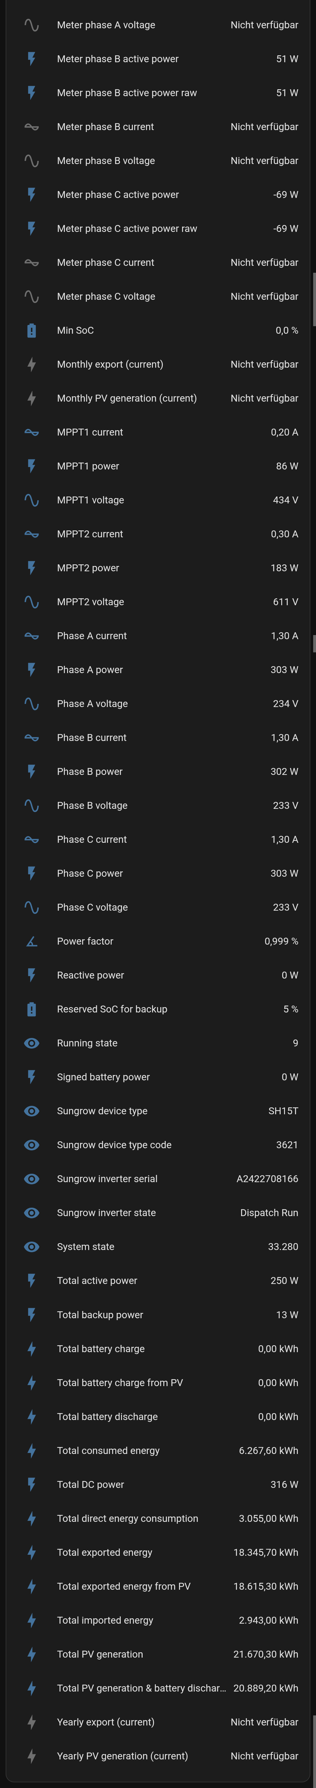Click the battery icon for Reserved SoC for backup
Viewport: 316px width, 1788px height.
point(31,1009)
